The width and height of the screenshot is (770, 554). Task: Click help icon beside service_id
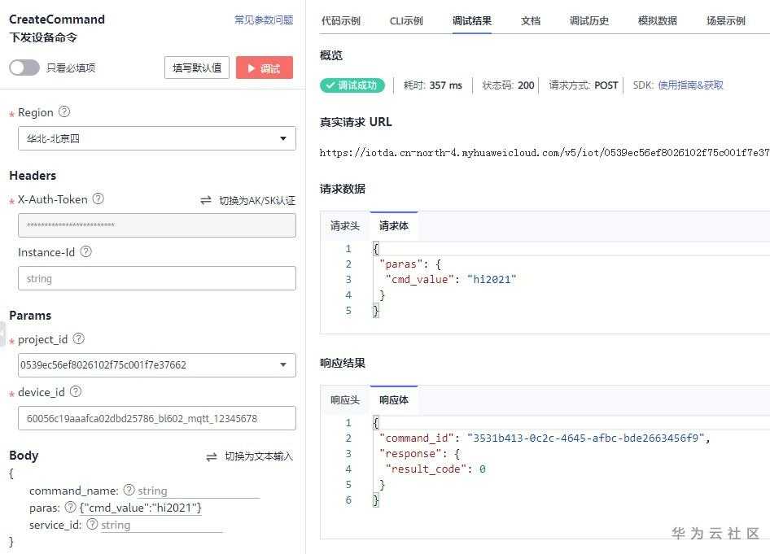pos(92,525)
